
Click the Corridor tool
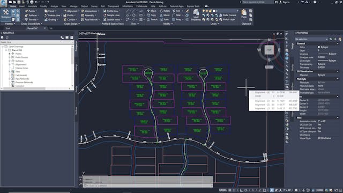[x=70, y=20]
